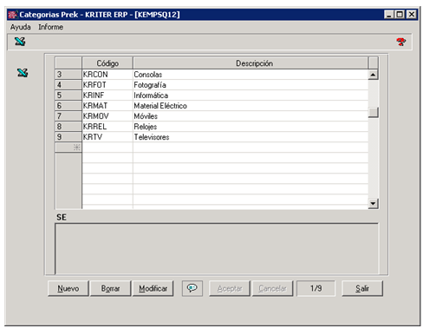The image size is (423, 335).
Task: Maximize the Categorias Prek window
Action: [x=400, y=15]
